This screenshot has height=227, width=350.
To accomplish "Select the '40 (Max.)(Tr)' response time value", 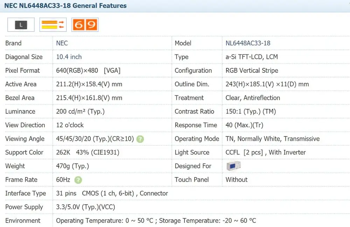I will coord(244,125).
